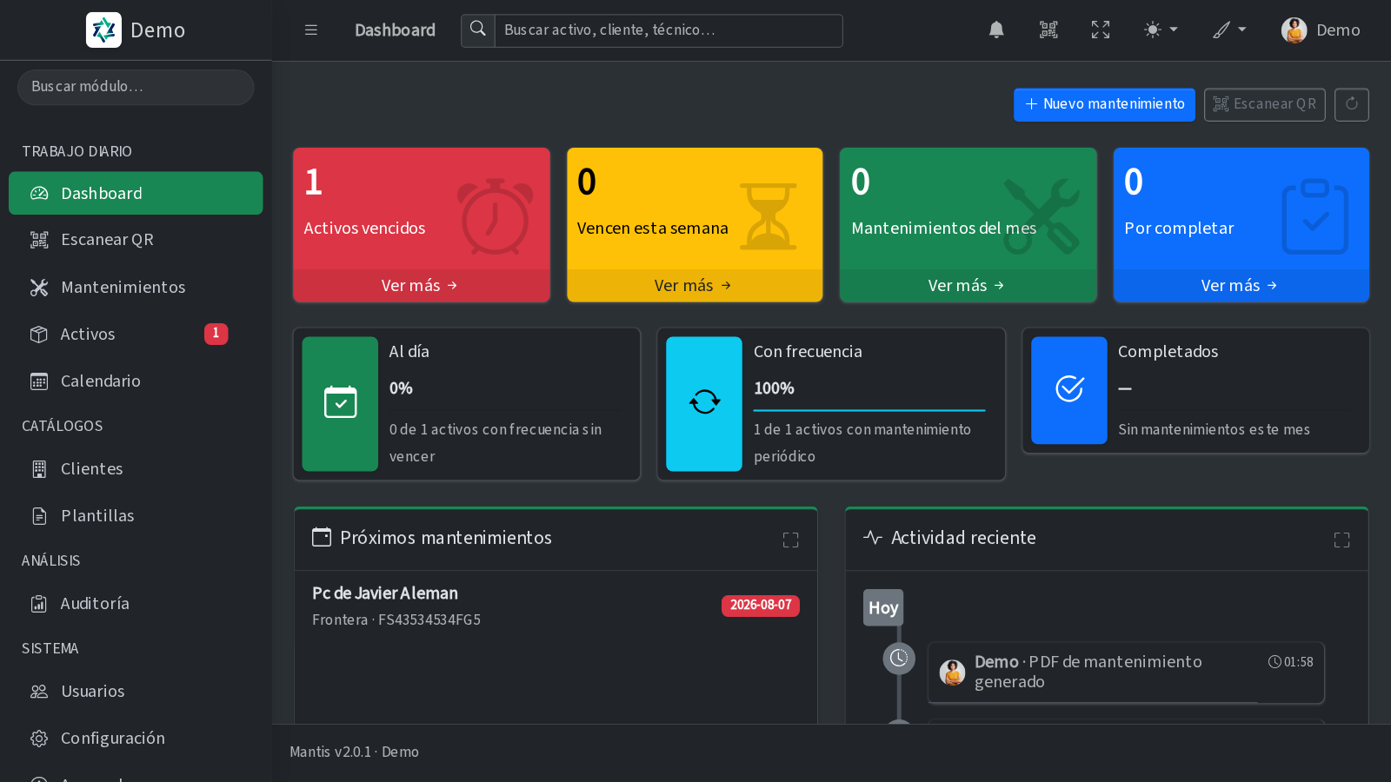This screenshot has width=1391, height=782.
Task: Click the hourglass icon on yellow card
Action: (x=769, y=216)
